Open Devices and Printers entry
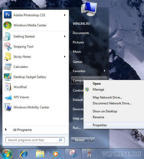 78,109
